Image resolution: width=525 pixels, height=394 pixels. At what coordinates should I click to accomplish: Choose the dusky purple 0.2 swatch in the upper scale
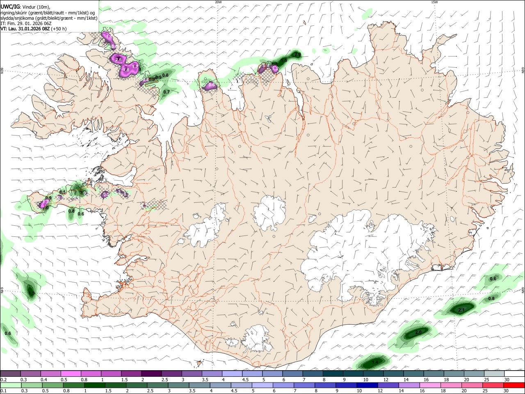click(10, 373)
